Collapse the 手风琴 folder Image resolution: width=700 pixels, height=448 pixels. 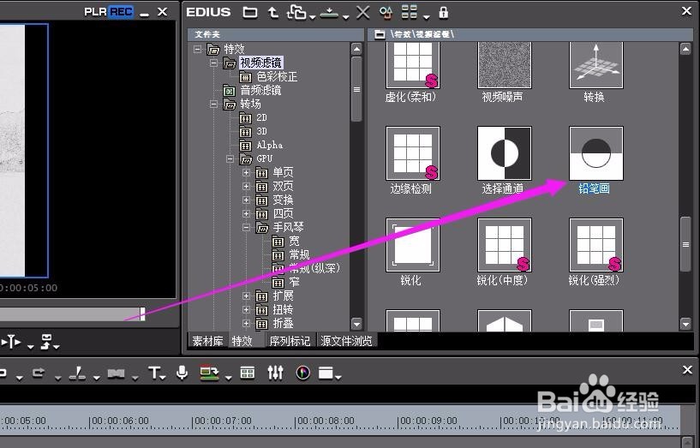click(x=246, y=227)
